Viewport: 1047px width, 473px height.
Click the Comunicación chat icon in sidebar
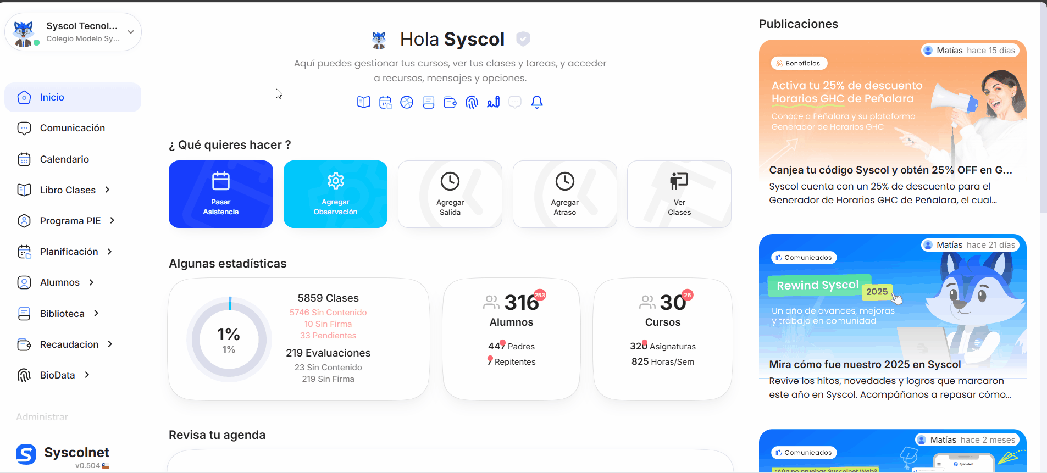(x=24, y=128)
